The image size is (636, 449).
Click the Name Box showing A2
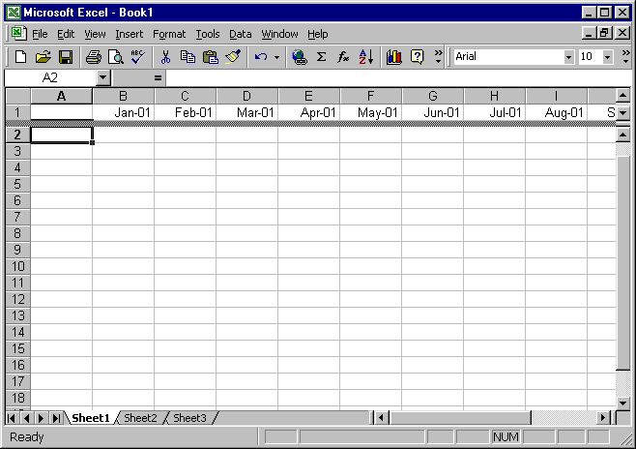[x=50, y=77]
